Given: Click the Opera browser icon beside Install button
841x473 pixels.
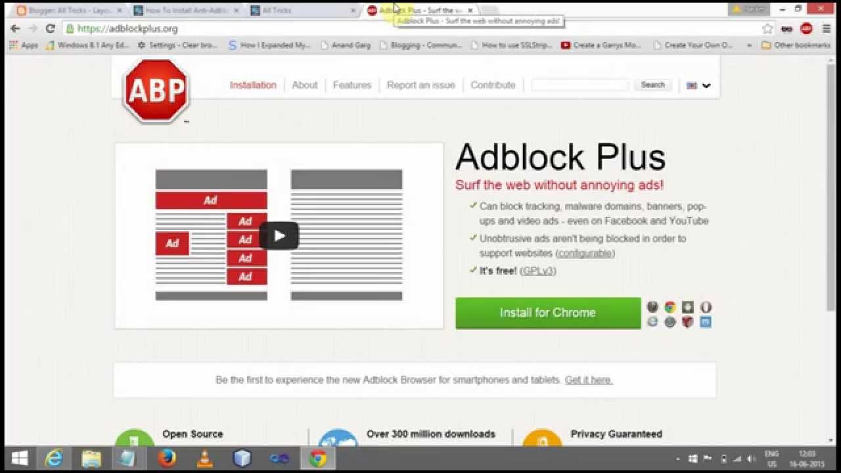Looking at the screenshot, I should (x=706, y=307).
